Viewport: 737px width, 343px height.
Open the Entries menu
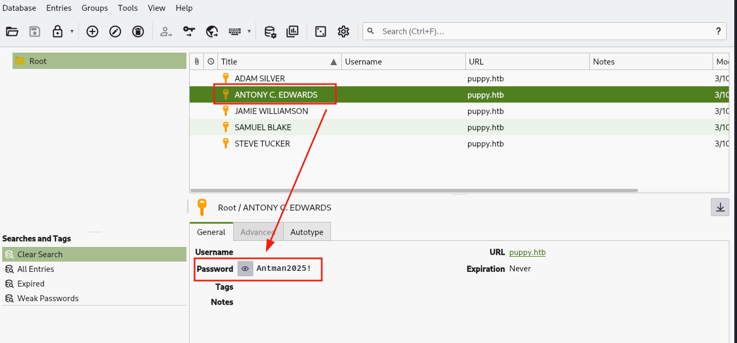click(x=59, y=8)
